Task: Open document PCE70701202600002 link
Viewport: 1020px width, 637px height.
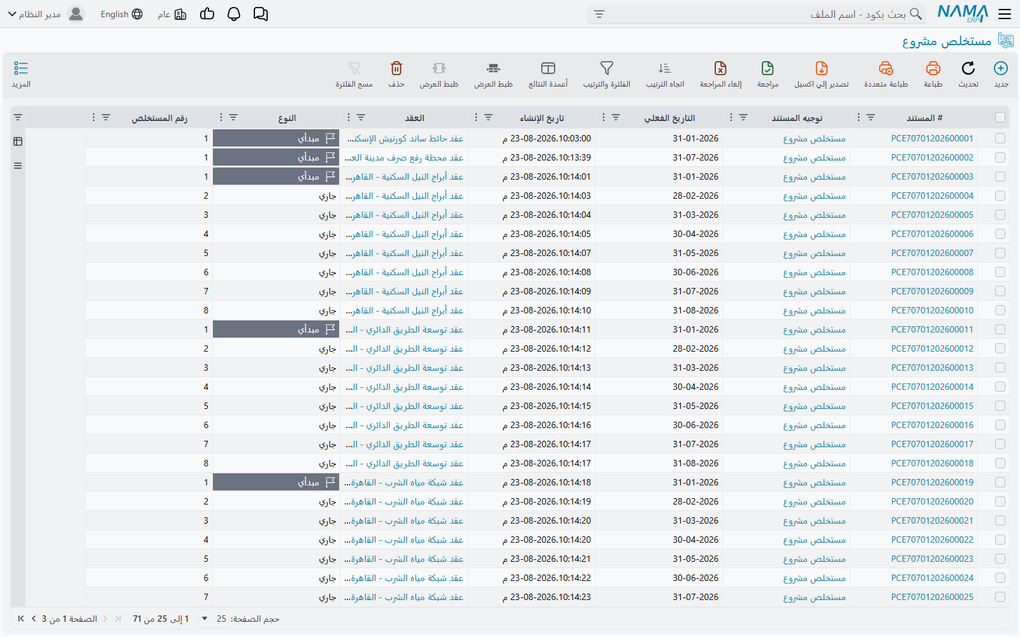Action: click(x=932, y=157)
